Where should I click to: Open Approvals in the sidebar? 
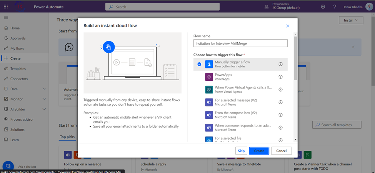(24, 38)
